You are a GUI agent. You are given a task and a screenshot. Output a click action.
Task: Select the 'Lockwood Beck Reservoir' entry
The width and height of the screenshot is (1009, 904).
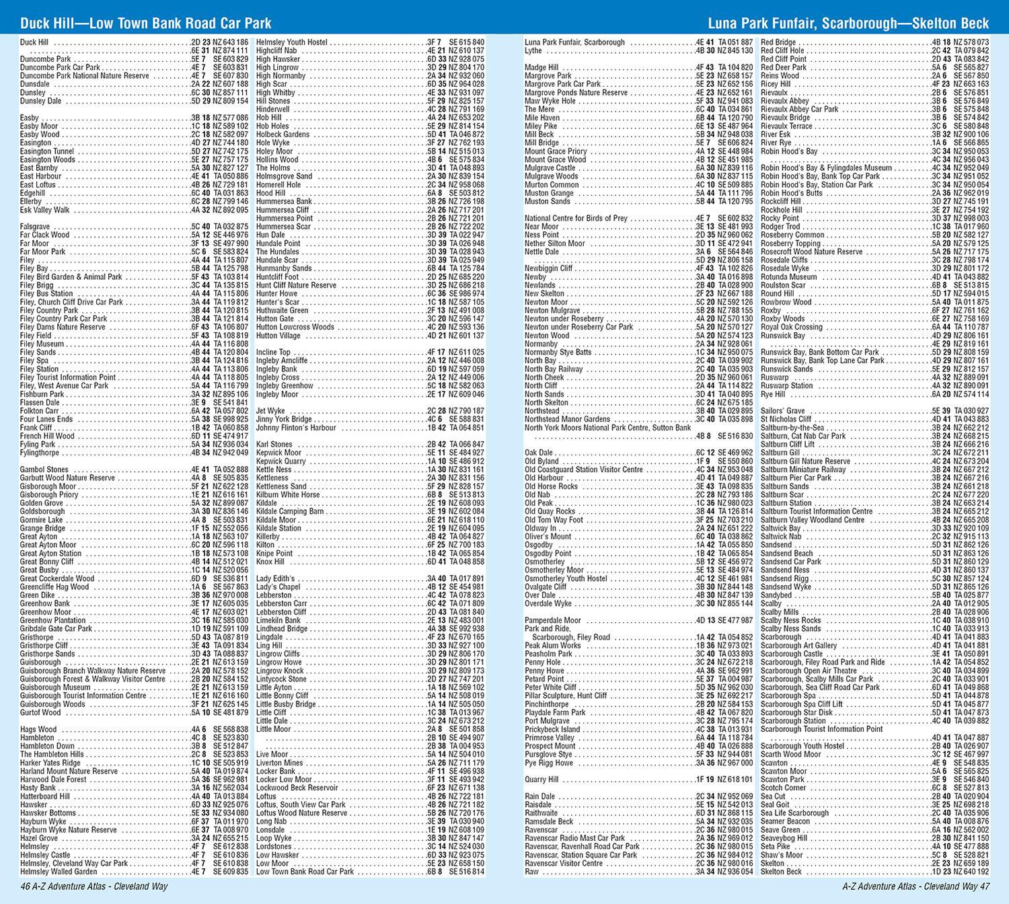[370, 788]
